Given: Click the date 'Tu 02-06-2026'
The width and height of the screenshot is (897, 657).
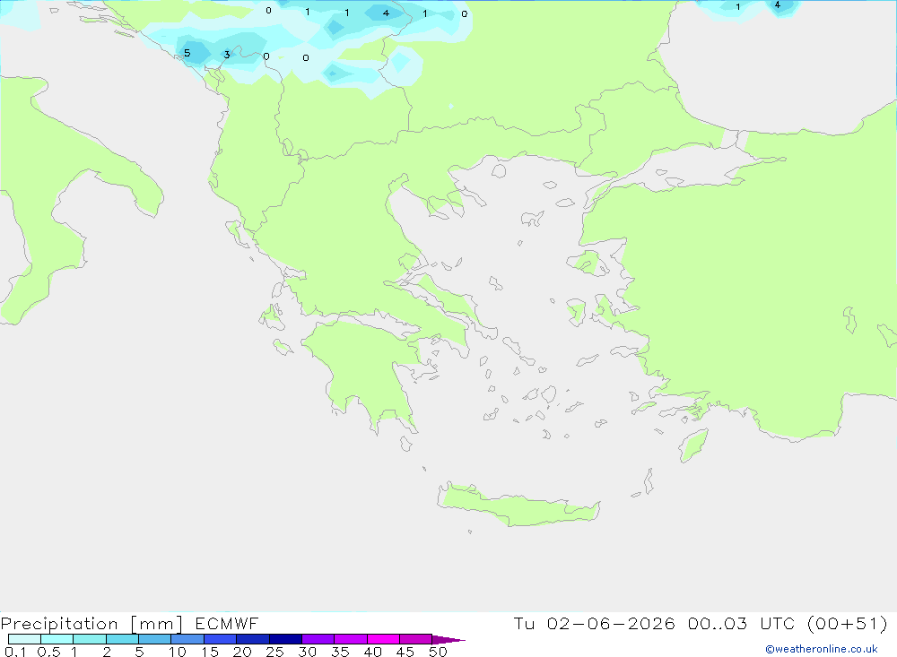Looking at the screenshot, I should (595, 624).
